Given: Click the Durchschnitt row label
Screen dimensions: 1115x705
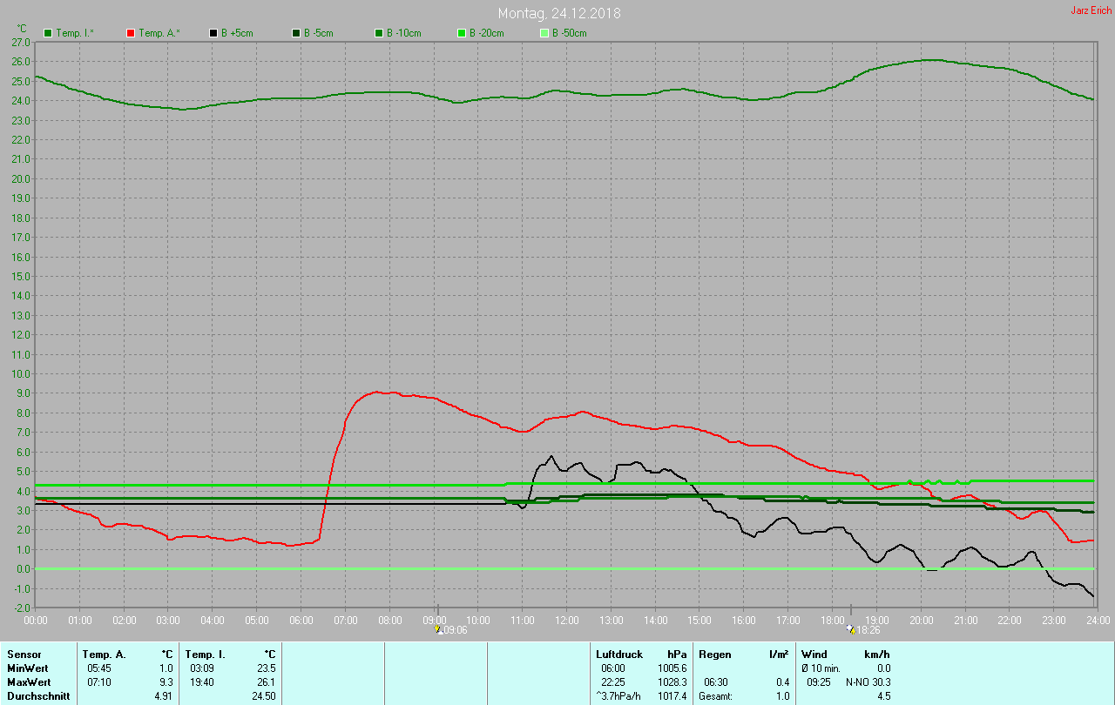Looking at the screenshot, I should pyautogui.click(x=38, y=695).
